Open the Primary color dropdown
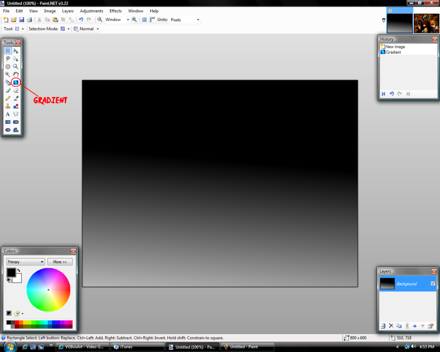440x352 pixels. 26,262
